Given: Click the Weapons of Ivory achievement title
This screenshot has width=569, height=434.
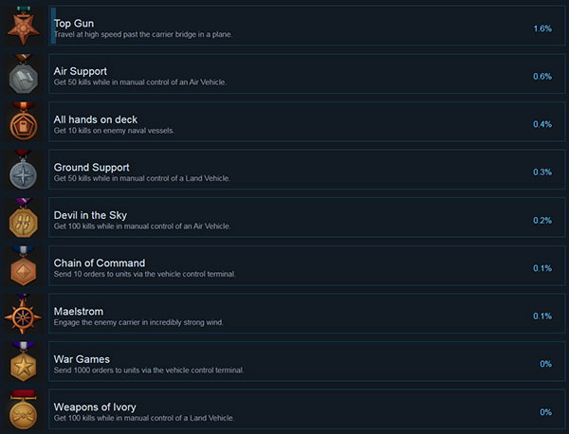Looking at the screenshot, I should (x=95, y=407).
